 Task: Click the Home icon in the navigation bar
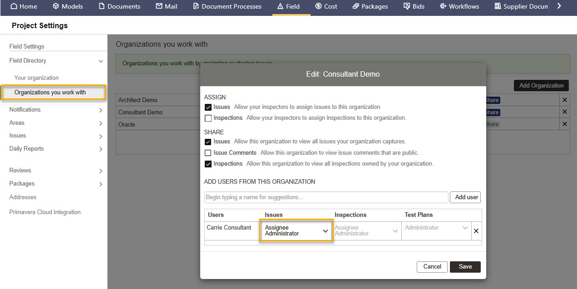point(14,6)
